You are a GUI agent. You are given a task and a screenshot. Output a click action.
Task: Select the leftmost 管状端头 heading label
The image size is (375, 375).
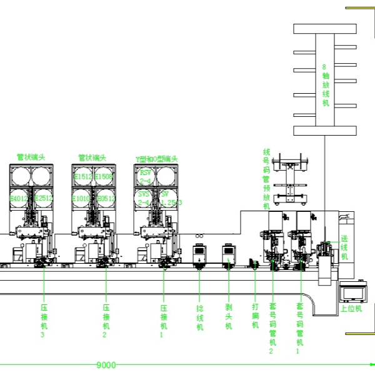[31, 157]
